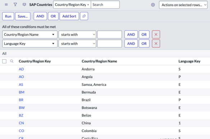210x139 pixels.
Task: Pin the filter with pushpin icon
Action: (84, 16)
